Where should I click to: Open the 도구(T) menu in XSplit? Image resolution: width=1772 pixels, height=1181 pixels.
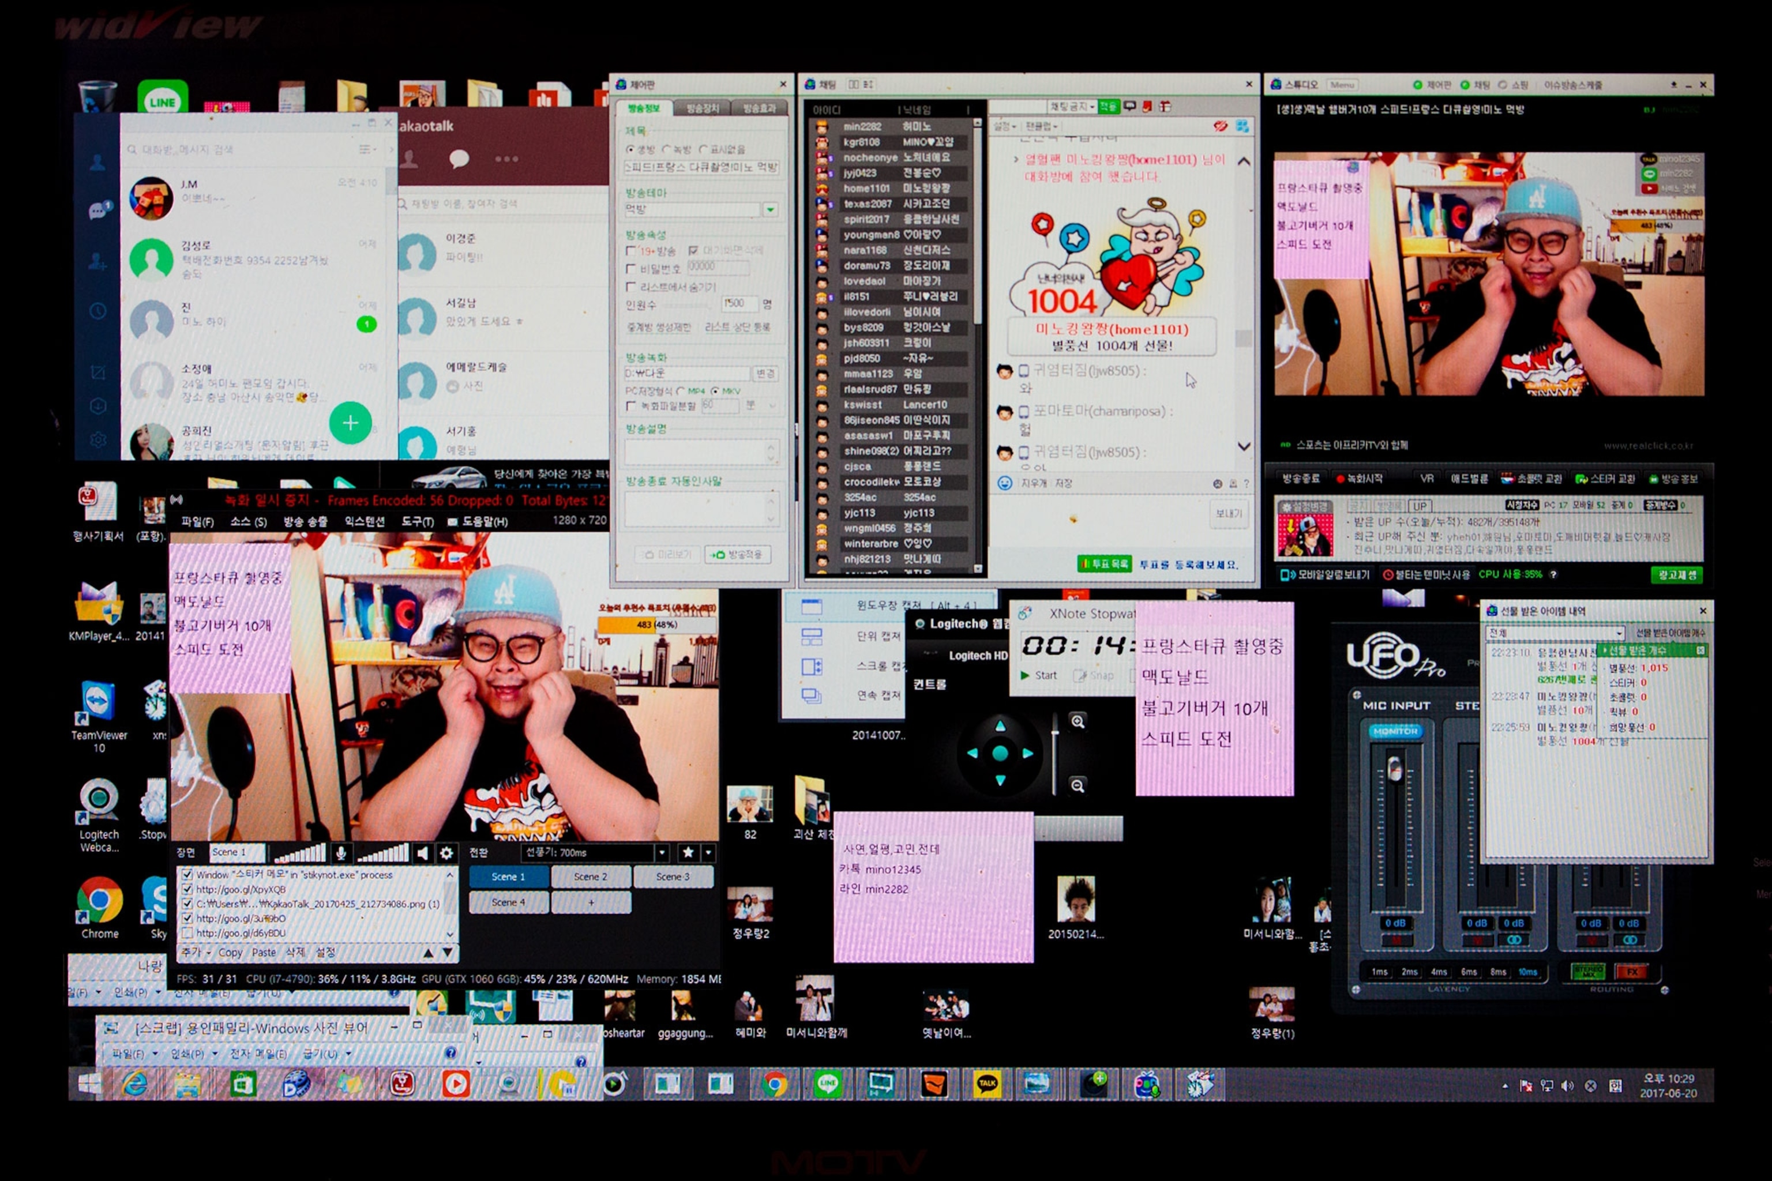tap(418, 521)
